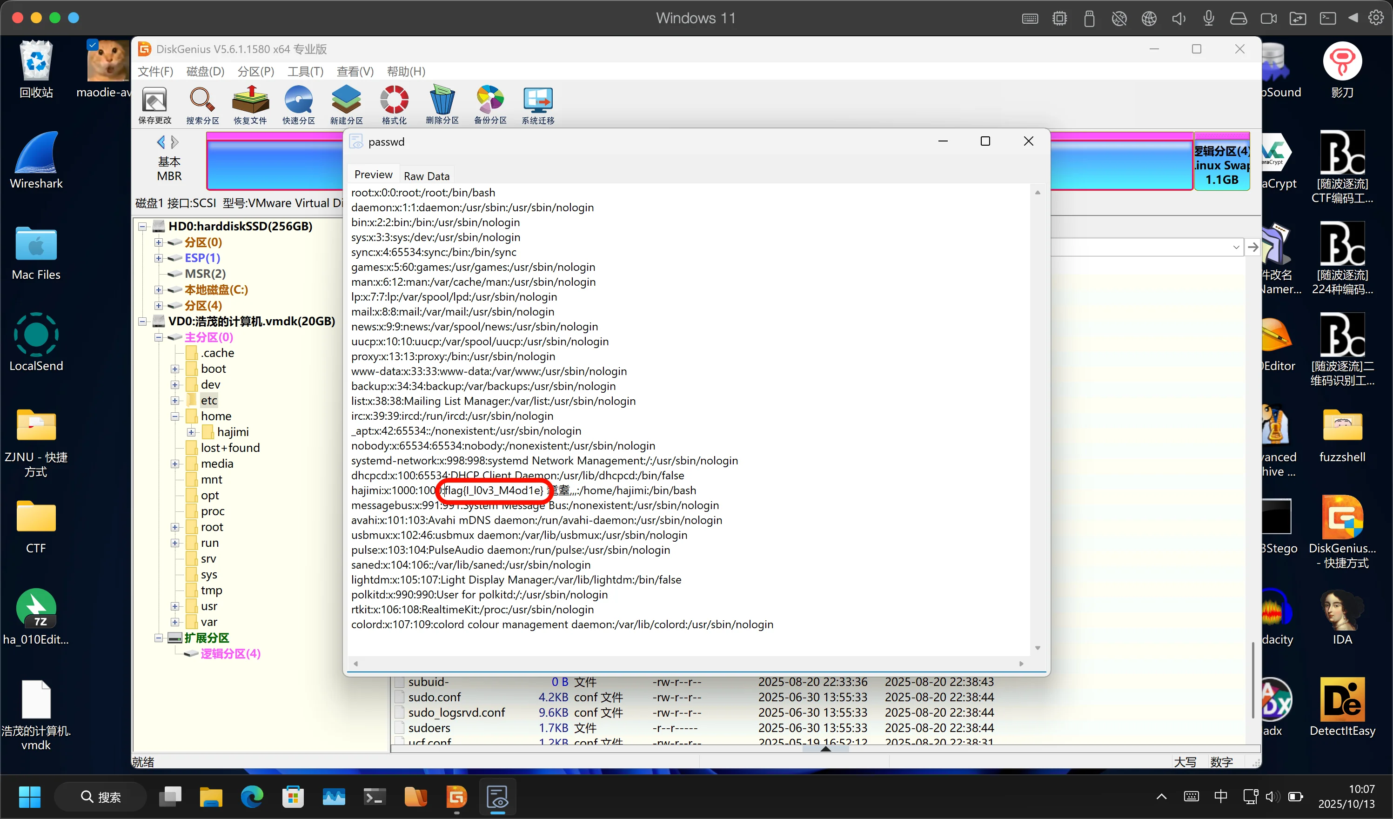
Task: Collapse the home folder tree node
Action: pos(174,416)
